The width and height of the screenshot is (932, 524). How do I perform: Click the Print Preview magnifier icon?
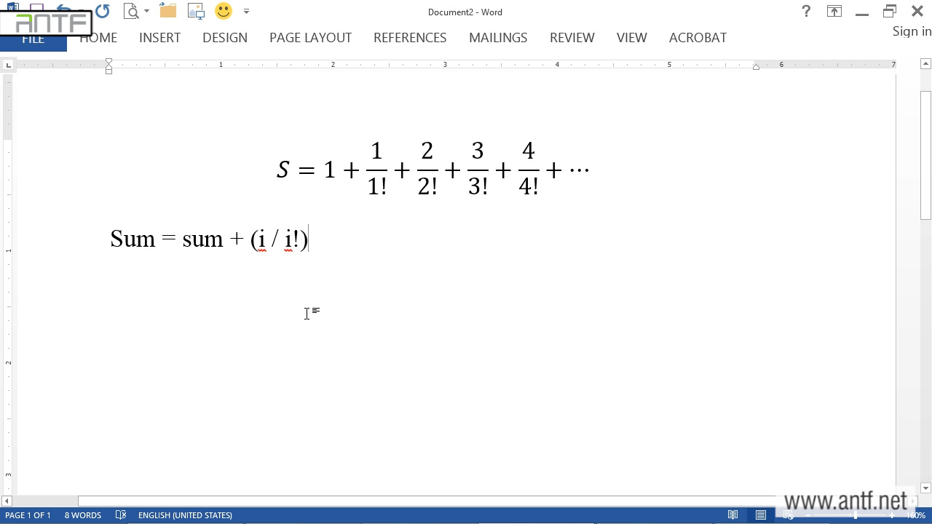pyautogui.click(x=131, y=11)
